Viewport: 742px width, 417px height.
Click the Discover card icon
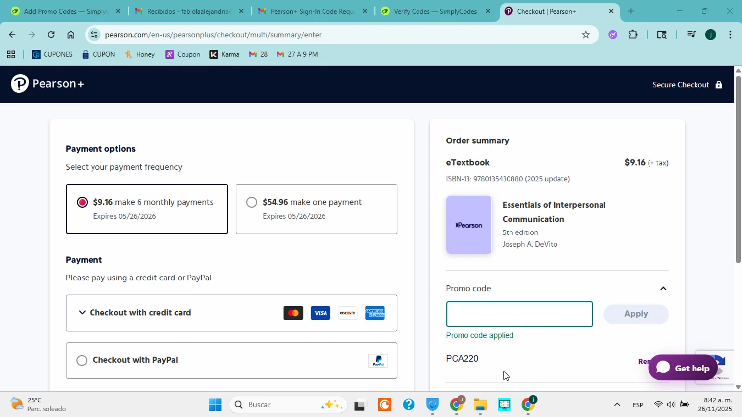click(x=348, y=313)
